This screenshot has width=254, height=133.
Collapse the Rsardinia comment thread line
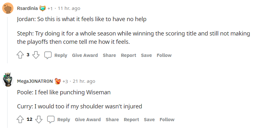pos(8,38)
